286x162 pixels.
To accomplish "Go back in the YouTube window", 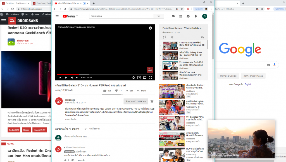I will tap(55, 9).
